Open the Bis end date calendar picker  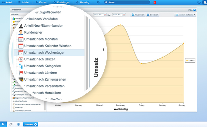click(x=124, y=15)
